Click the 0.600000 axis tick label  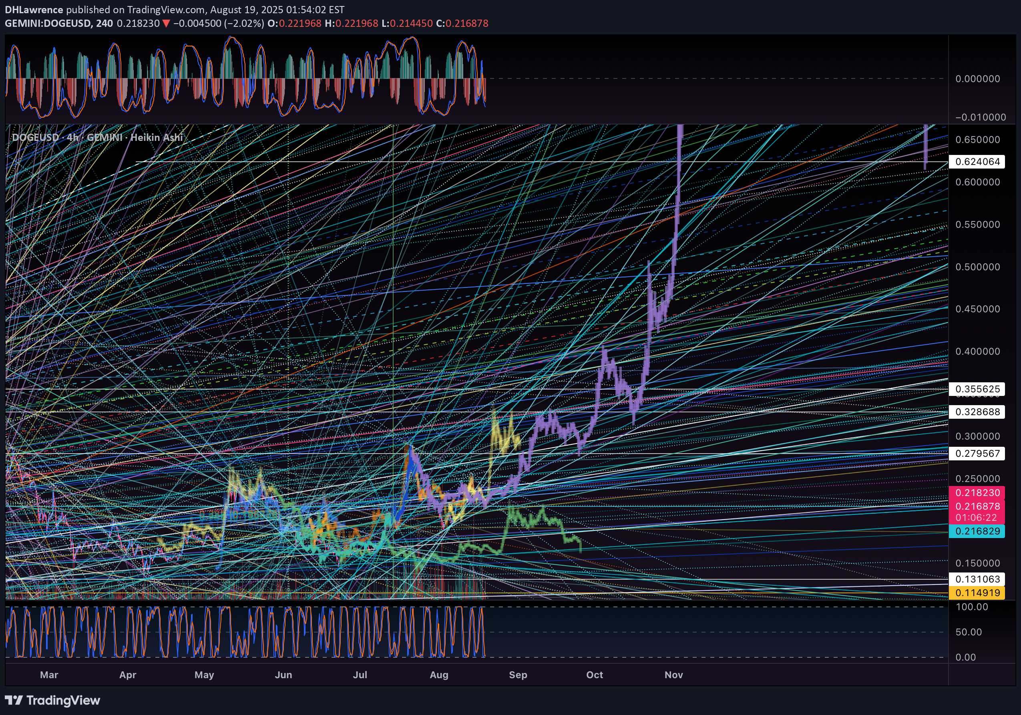[x=977, y=182]
